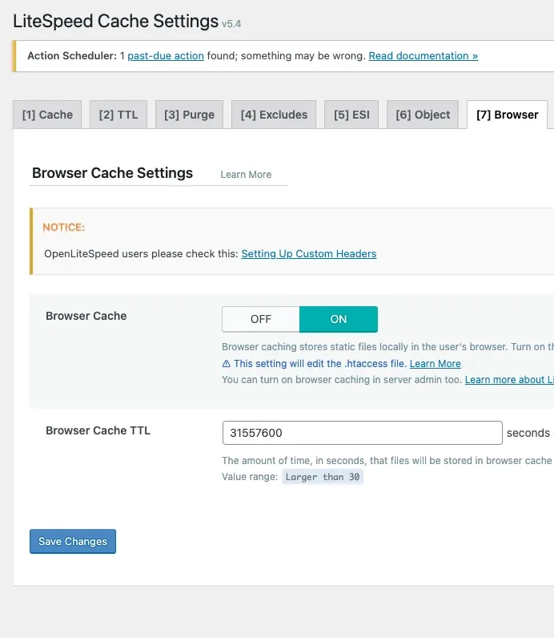
Task: Open the 'Learn more about Li…' link
Action: [x=509, y=380]
